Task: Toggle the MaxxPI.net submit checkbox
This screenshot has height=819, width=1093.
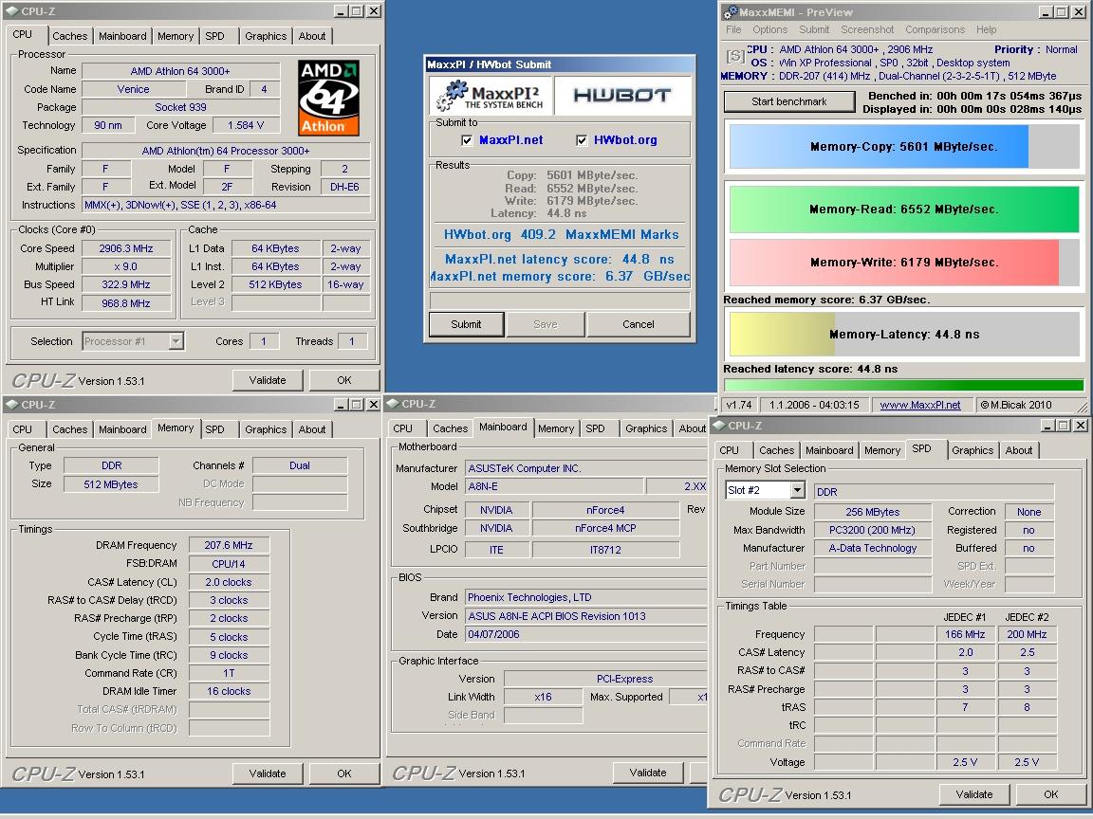Action: coord(467,140)
